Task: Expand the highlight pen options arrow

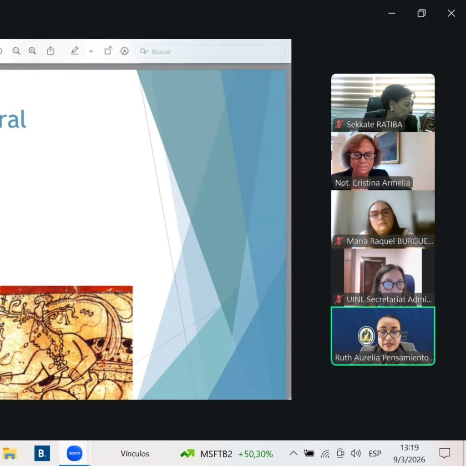Action: pyautogui.click(x=91, y=51)
